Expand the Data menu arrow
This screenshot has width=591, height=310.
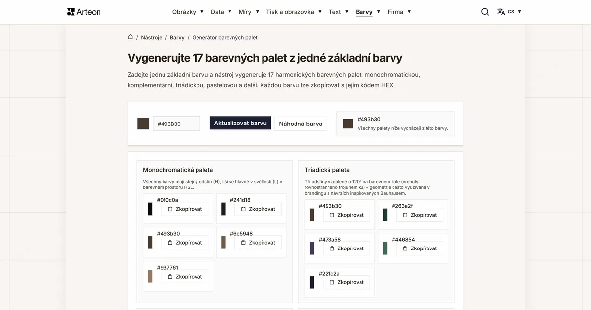click(230, 12)
